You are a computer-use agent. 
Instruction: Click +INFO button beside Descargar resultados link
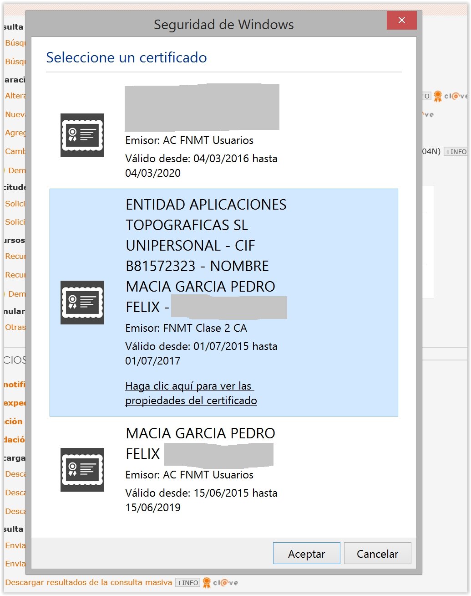pyautogui.click(x=187, y=583)
